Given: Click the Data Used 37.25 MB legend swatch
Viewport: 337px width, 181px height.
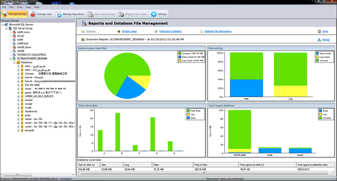Looking at the screenshot, I should tap(180, 57).
